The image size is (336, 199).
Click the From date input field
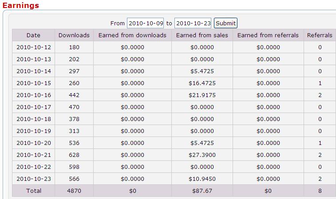[x=146, y=23]
